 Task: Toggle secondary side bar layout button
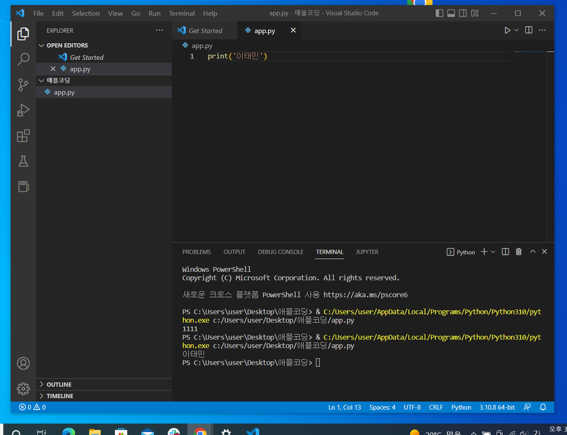click(x=463, y=13)
